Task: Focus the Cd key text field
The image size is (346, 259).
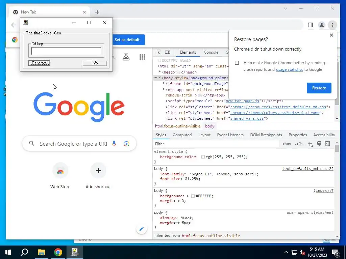Action: [x=66, y=51]
